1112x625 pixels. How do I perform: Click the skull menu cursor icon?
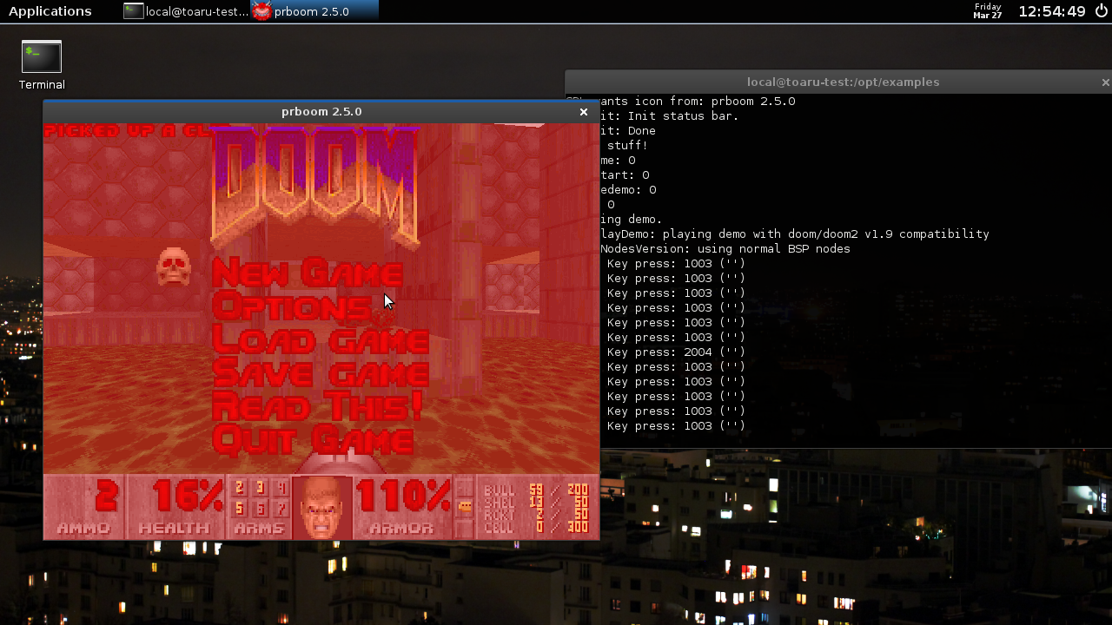[x=173, y=266]
